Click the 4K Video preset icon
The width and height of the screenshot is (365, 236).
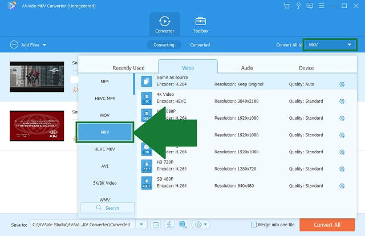click(x=147, y=98)
